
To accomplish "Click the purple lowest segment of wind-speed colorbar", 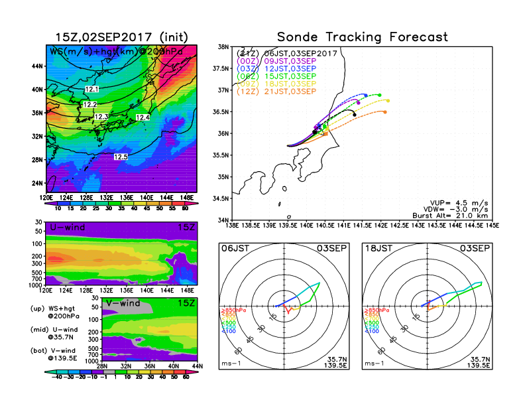I will pos(50,204).
